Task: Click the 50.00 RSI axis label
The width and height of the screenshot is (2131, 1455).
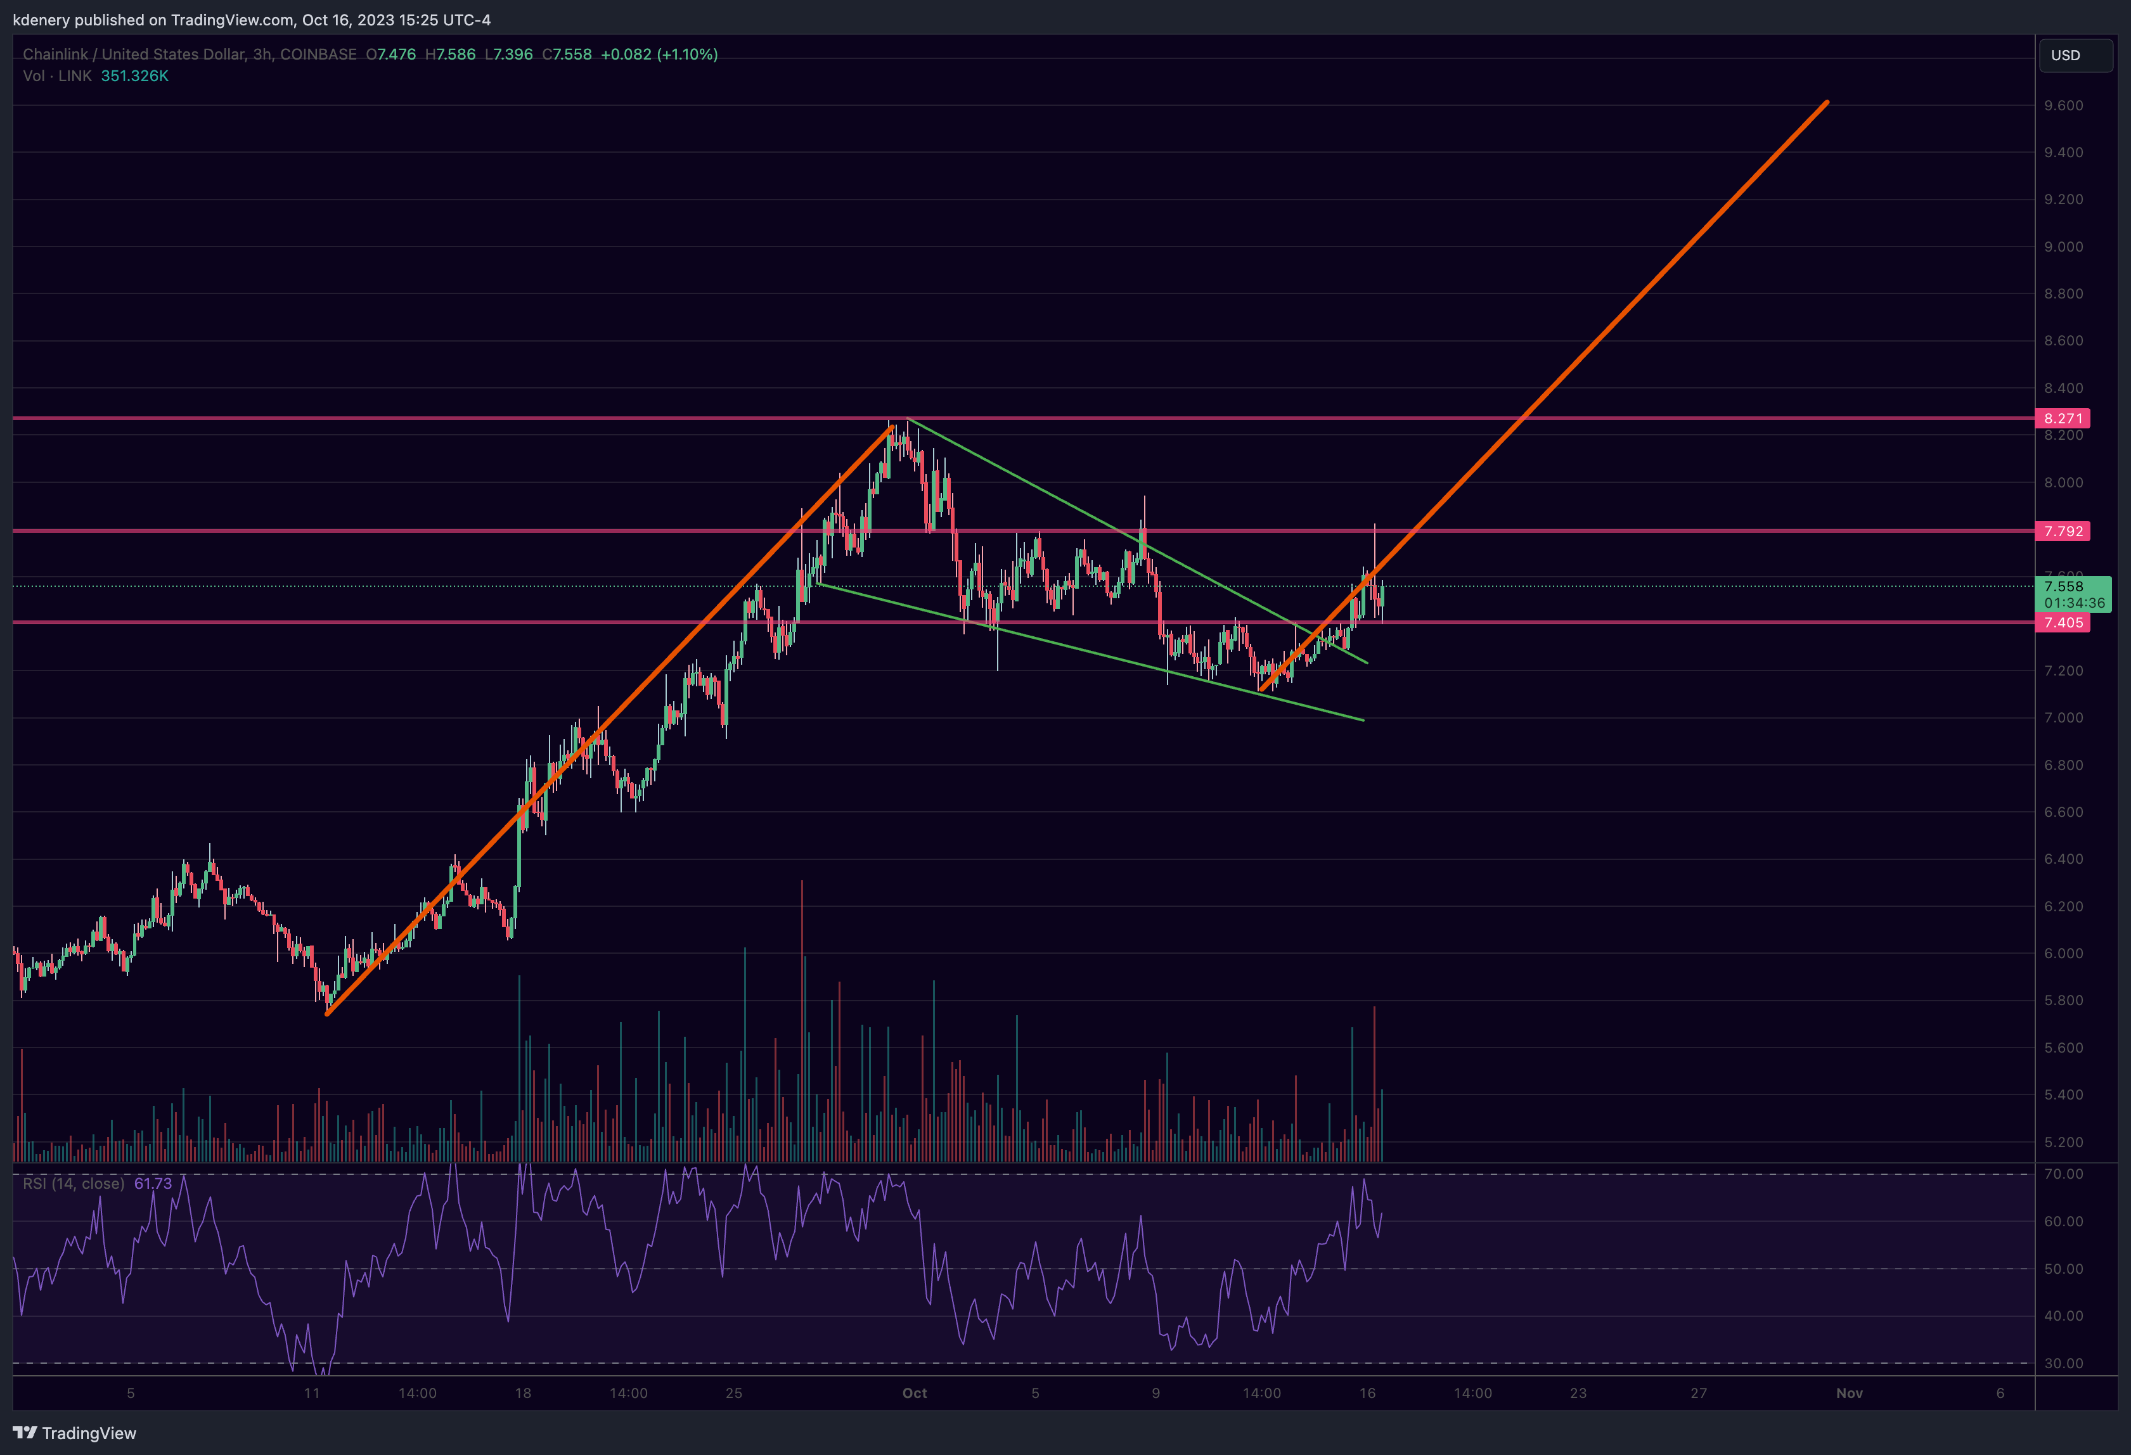Action: [2063, 1269]
